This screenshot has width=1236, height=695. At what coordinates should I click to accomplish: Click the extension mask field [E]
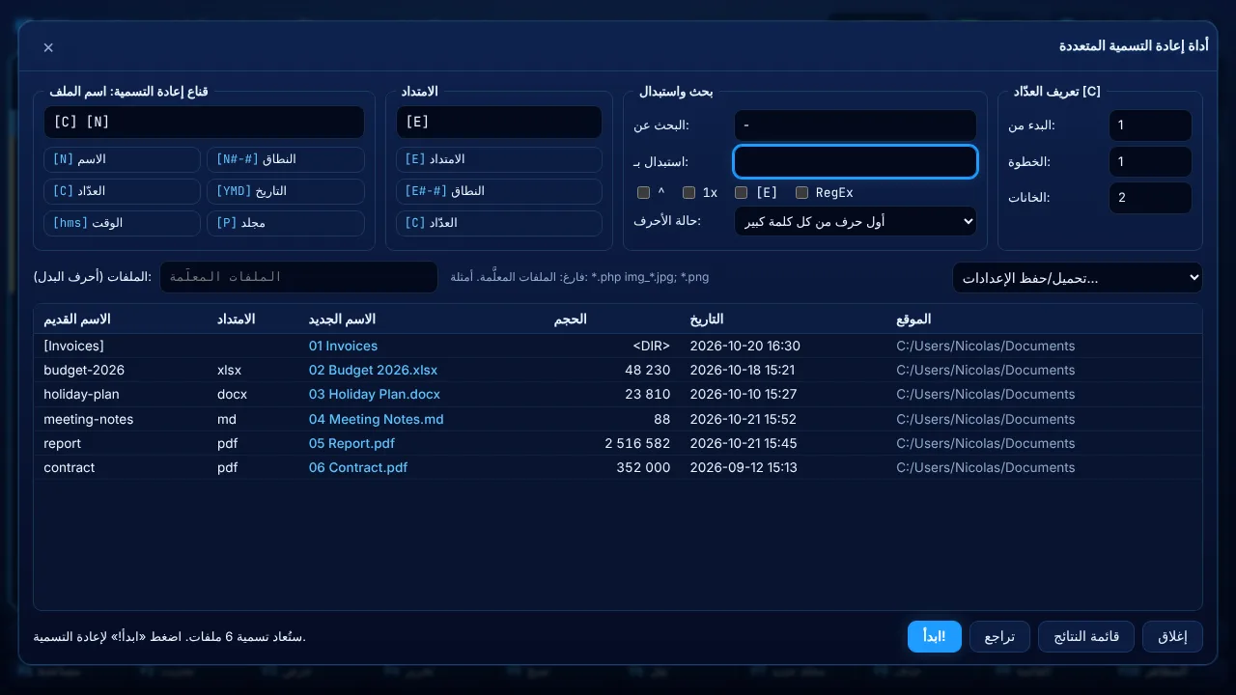[499, 123]
